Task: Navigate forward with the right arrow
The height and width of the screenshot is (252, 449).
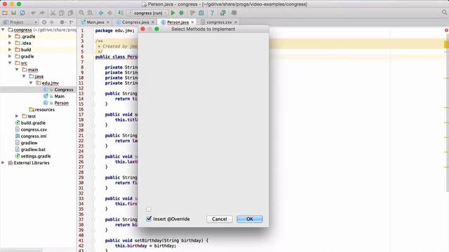Action: [x=109, y=13]
